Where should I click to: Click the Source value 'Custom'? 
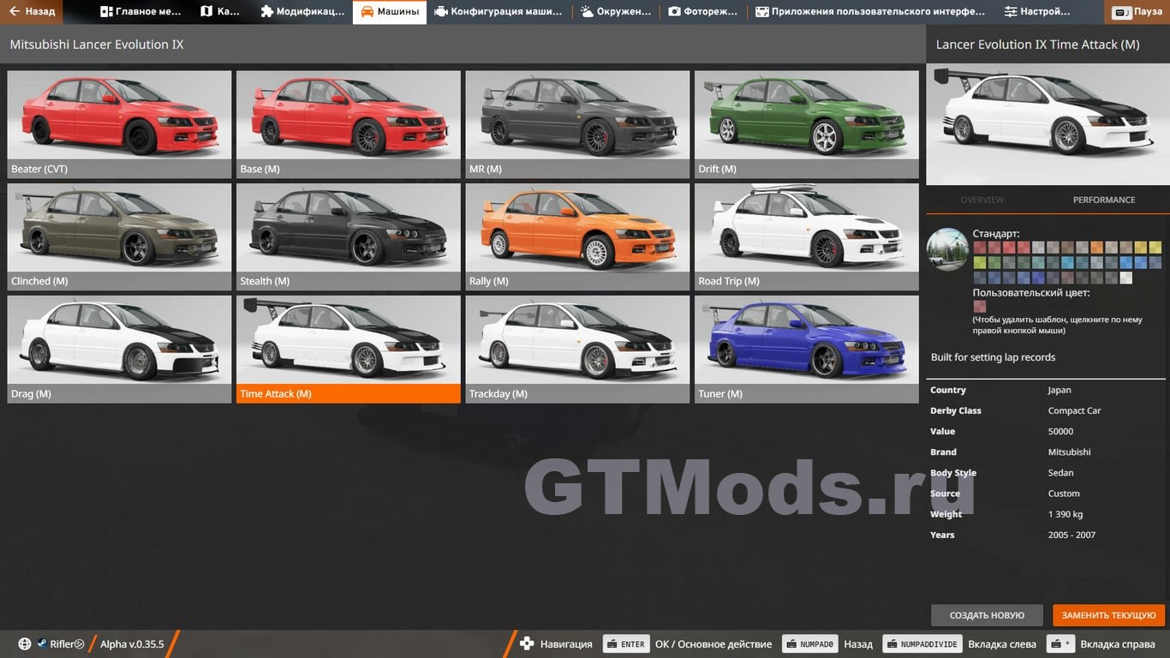point(1064,493)
